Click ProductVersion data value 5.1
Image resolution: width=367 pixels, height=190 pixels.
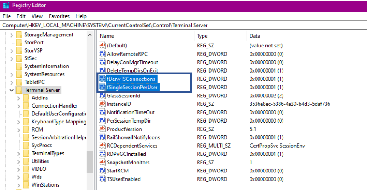pyautogui.click(x=253, y=129)
